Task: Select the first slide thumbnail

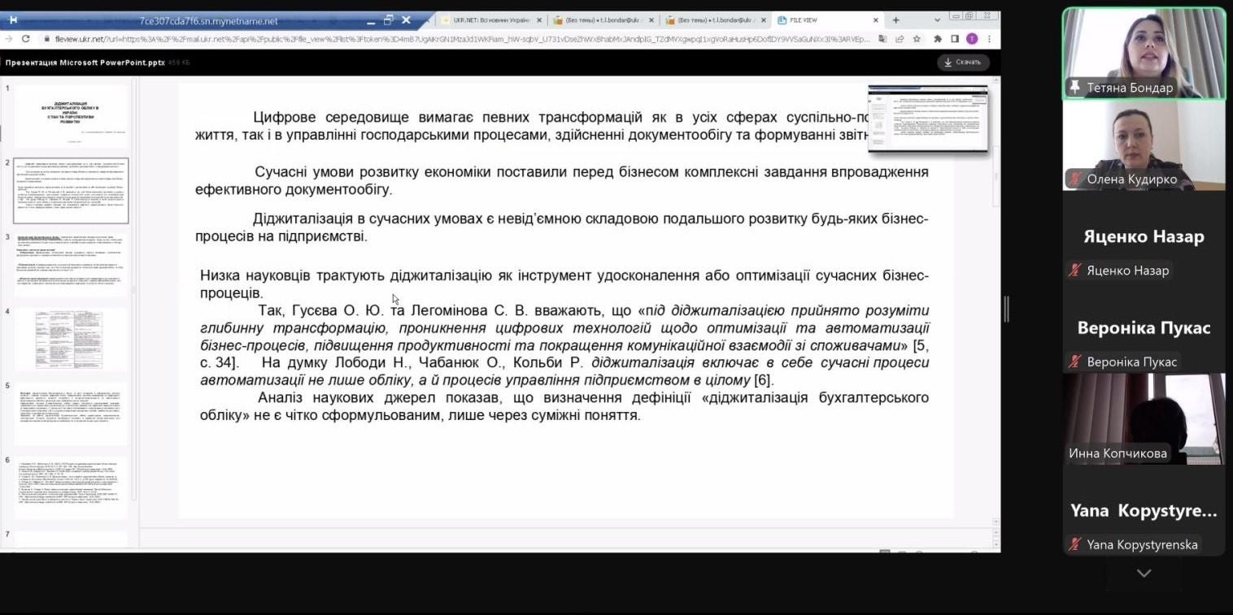Action: click(x=71, y=116)
